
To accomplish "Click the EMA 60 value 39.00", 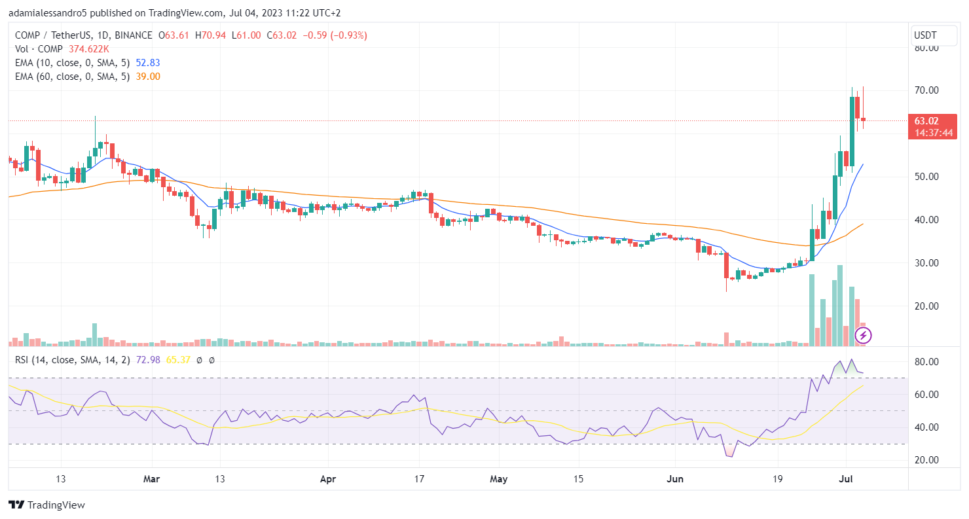I will click(x=147, y=77).
